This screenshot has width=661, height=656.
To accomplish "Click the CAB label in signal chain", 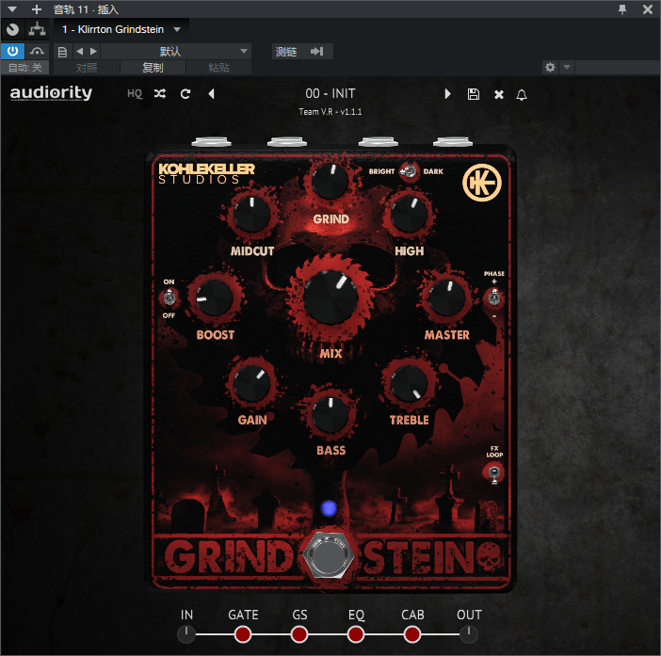I will [412, 615].
